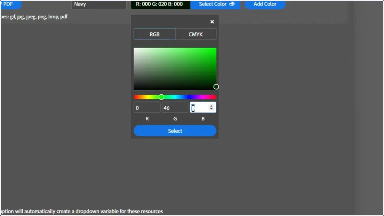Click the hue slider handle
The image size is (384, 216).
[x=161, y=97]
